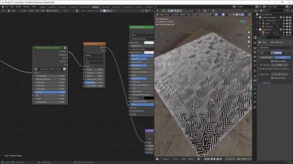Toggle Adaptive Subdivision checkbox
293x164 pixels.
272,61
